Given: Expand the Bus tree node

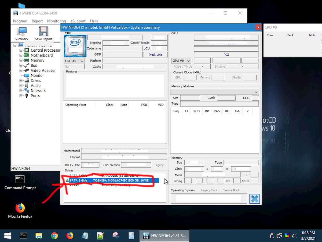Looking at the screenshot, I should pos(21,65).
